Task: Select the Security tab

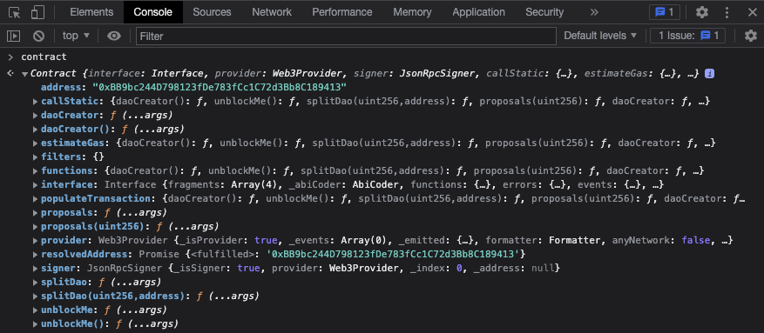Action: tap(544, 12)
